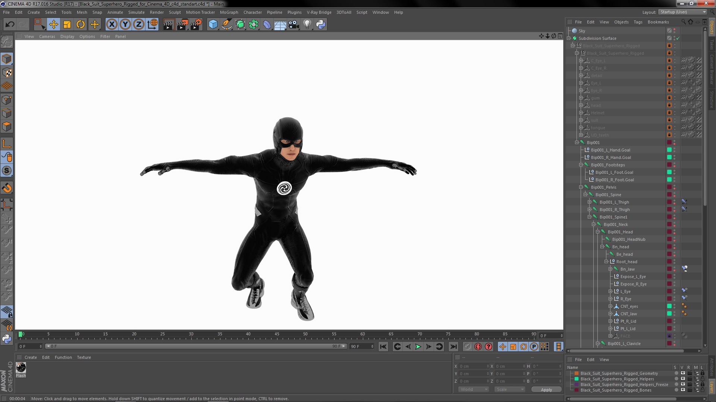716x402 pixels.
Task: Open the MoGraph menu
Action: pyautogui.click(x=229, y=12)
